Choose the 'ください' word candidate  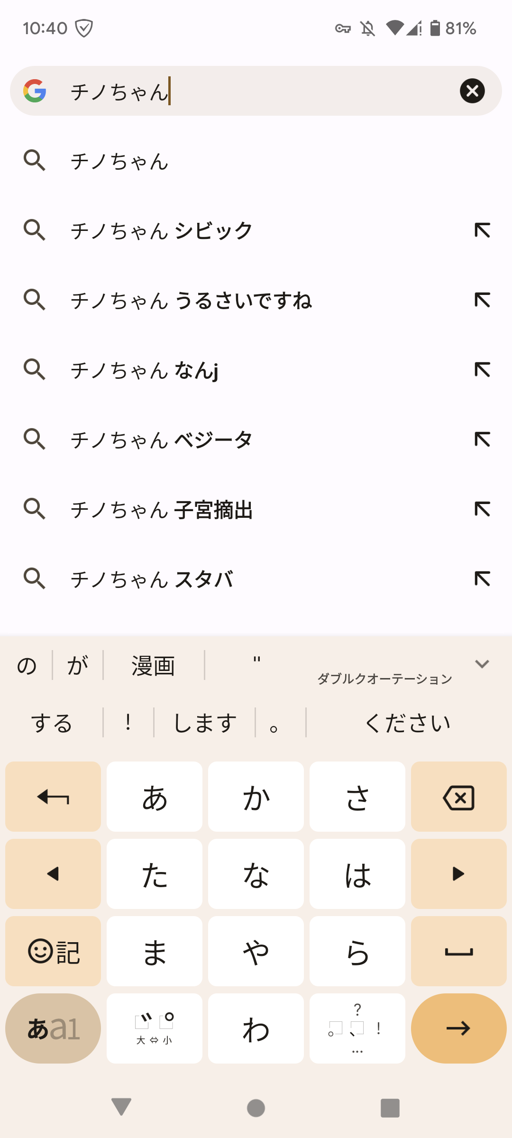click(x=407, y=723)
